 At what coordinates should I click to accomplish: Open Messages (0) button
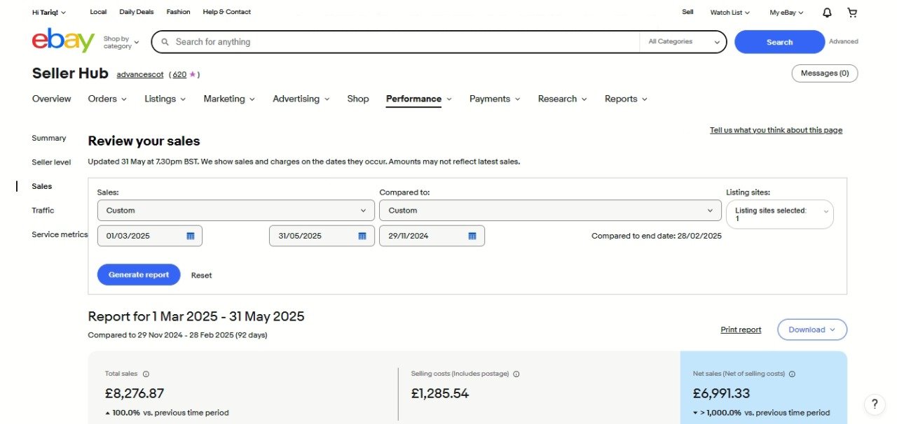(x=825, y=73)
